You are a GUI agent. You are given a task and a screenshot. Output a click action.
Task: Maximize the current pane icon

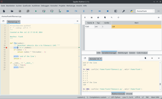(116, 11)
